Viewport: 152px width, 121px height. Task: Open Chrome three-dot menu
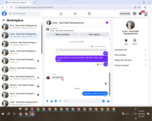click(x=149, y=7)
